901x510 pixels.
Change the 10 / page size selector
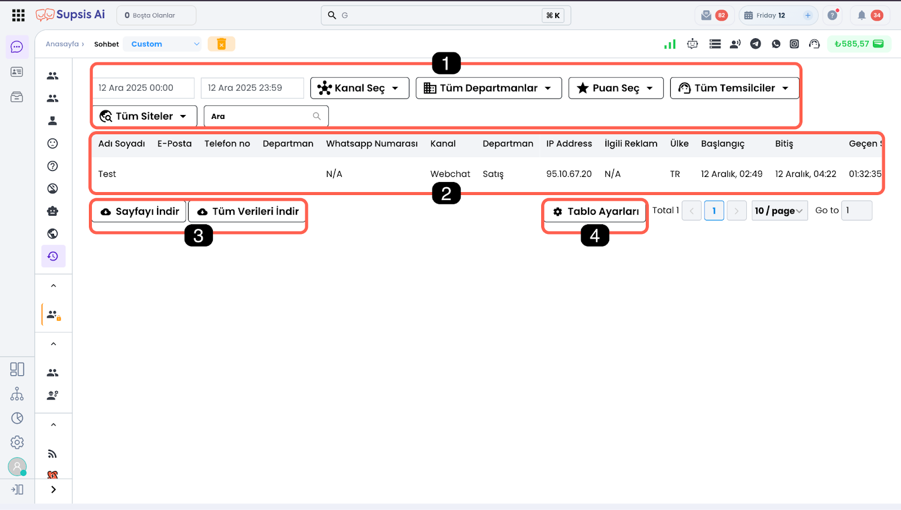point(779,211)
